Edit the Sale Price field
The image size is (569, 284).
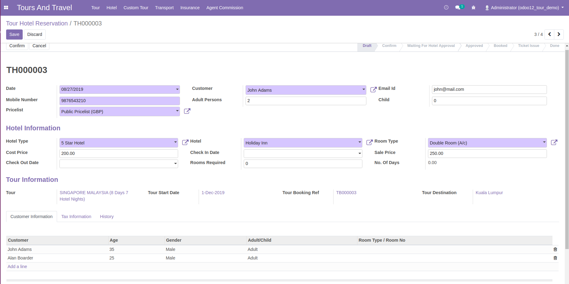(487, 153)
